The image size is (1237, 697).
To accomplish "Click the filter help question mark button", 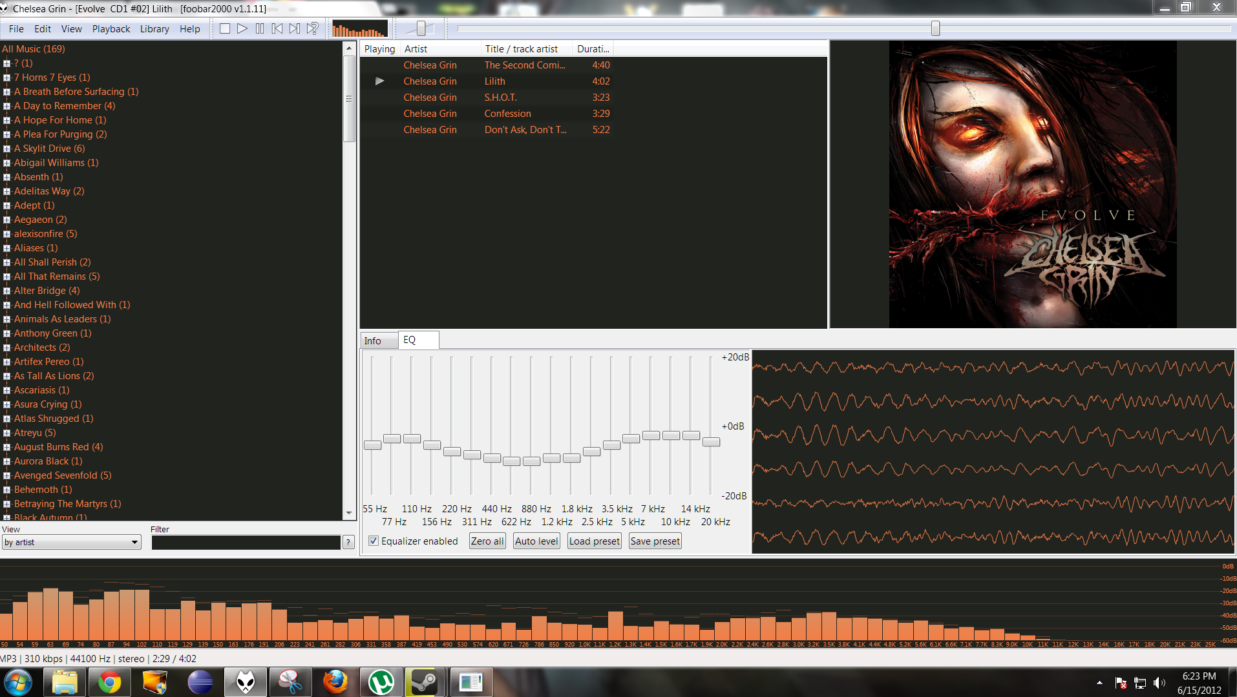I will tap(348, 543).
